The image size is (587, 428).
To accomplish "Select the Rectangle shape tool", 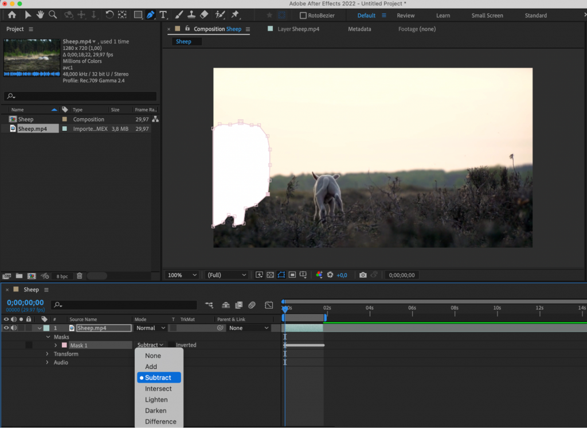I will (x=138, y=15).
